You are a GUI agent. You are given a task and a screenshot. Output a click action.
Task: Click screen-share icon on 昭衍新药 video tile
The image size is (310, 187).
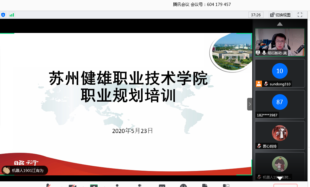258,53
